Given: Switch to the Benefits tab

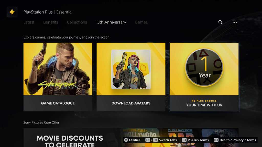Looking at the screenshot, I should pyautogui.click(x=51, y=22).
